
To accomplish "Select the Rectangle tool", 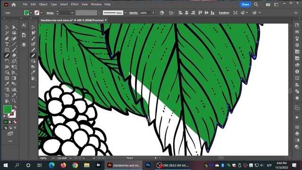I will [x=7, y=50].
